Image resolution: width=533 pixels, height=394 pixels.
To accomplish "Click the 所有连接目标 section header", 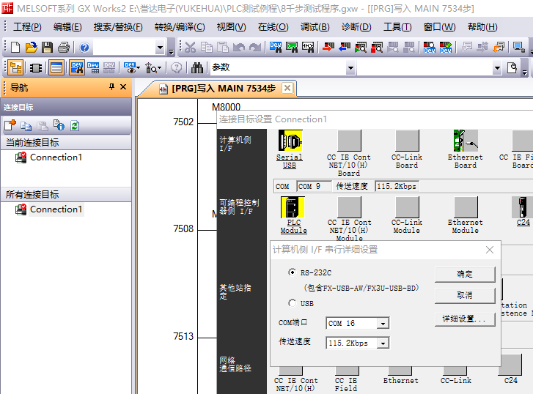I will 66,195.
